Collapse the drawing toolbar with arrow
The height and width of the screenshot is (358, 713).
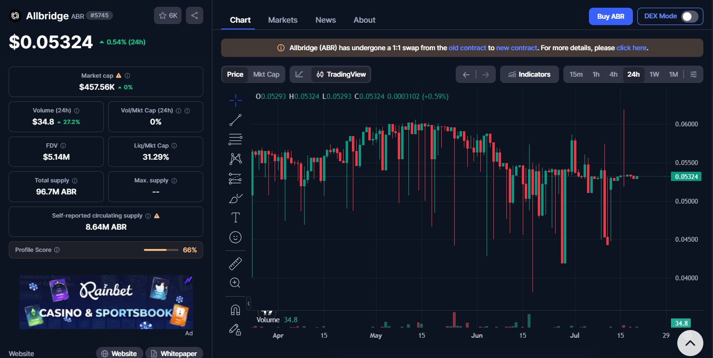249,303
